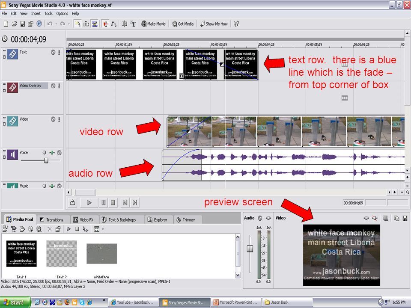Switch to Microsoft PowerPoint in the taskbar
Viewport: 411px width, 308px height.
(237, 302)
